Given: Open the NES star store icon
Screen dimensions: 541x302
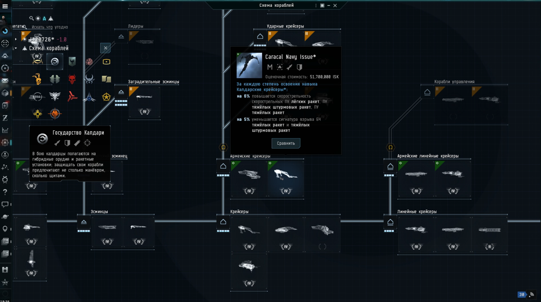Looking at the screenshot, I should (x=5, y=282).
